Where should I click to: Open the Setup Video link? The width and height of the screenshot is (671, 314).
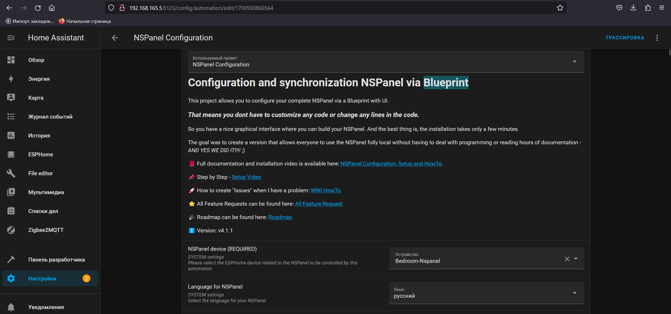click(x=246, y=177)
